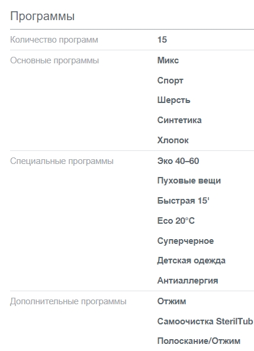
Task: Click the Eco 20°C entry
Action: point(176,221)
